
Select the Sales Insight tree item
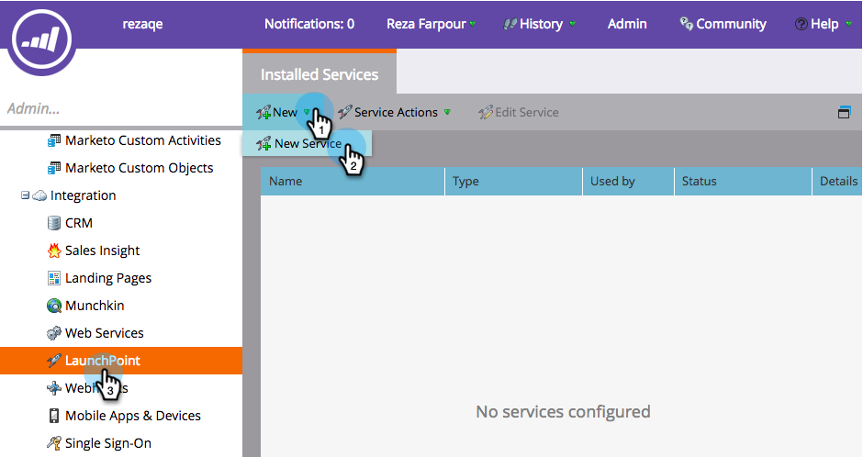click(103, 251)
